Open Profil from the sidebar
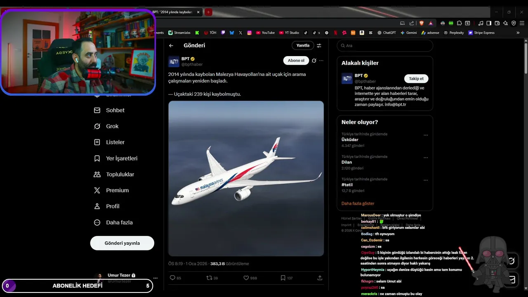Image resolution: width=528 pixels, height=297 pixels. pyautogui.click(x=107, y=206)
